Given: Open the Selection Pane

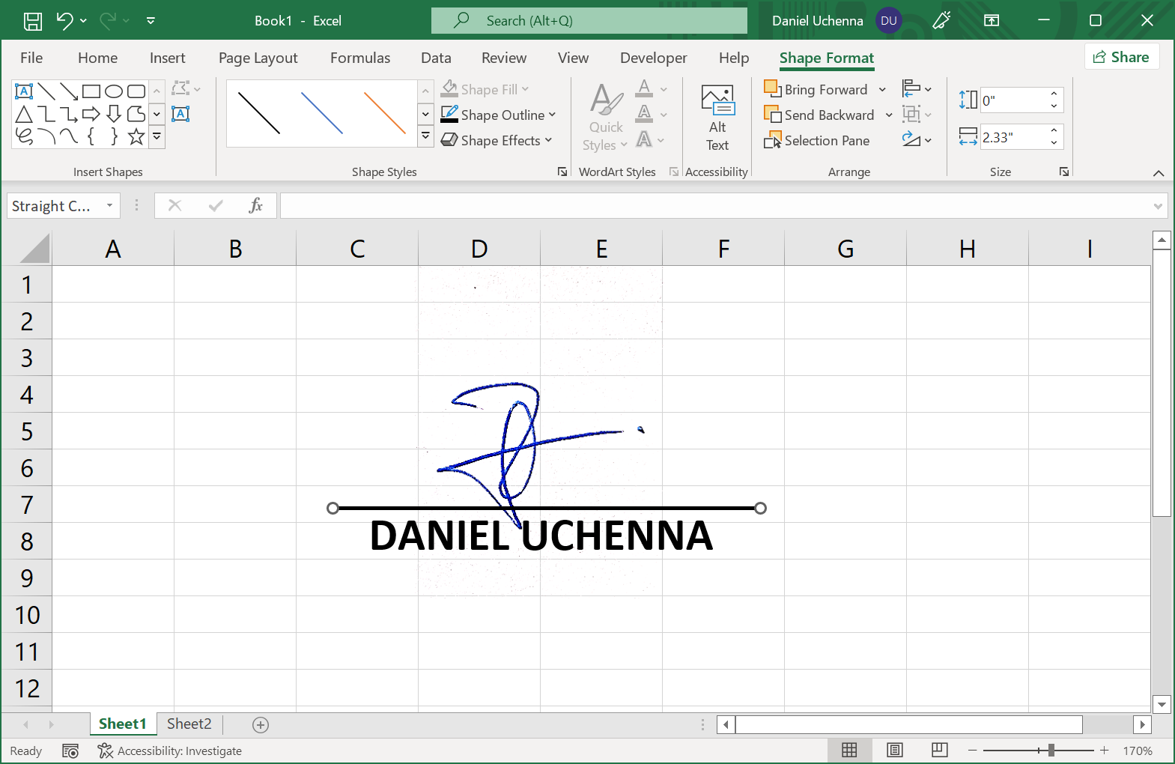Looking at the screenshot, I should click(816, 140).
